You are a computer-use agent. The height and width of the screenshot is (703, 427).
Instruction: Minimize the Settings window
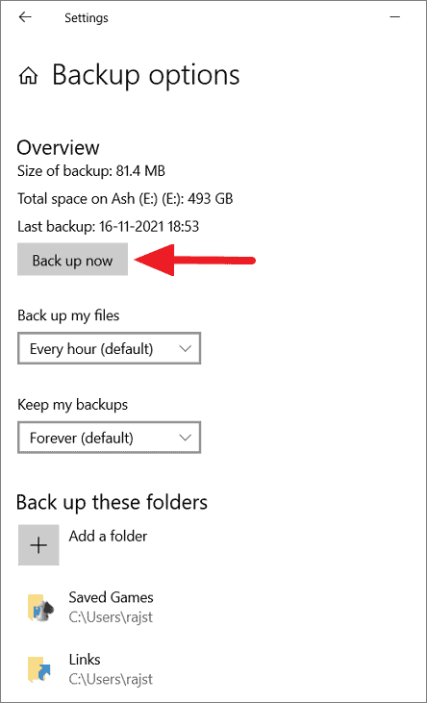395,17
